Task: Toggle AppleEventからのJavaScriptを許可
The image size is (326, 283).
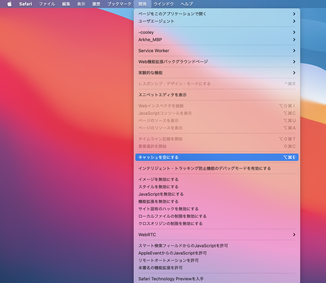Action: (x=217, y=253)
